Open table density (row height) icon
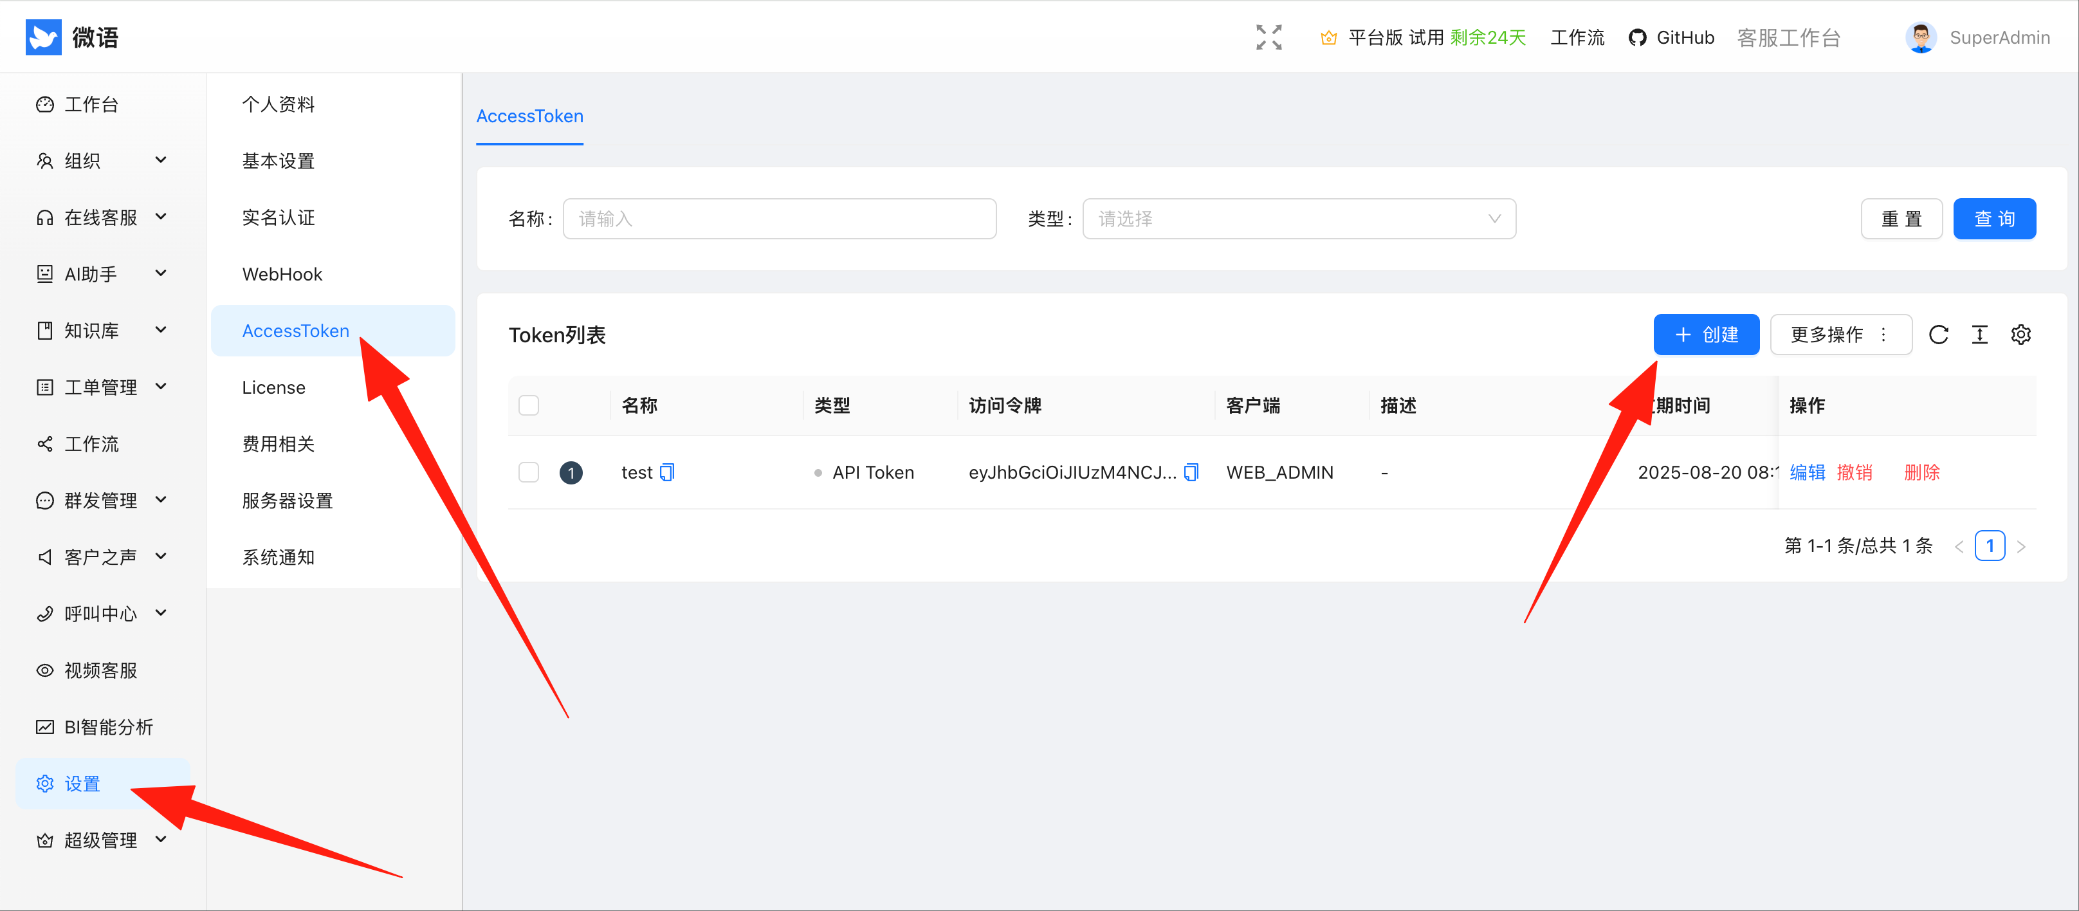 click(x=1979, y=335)
